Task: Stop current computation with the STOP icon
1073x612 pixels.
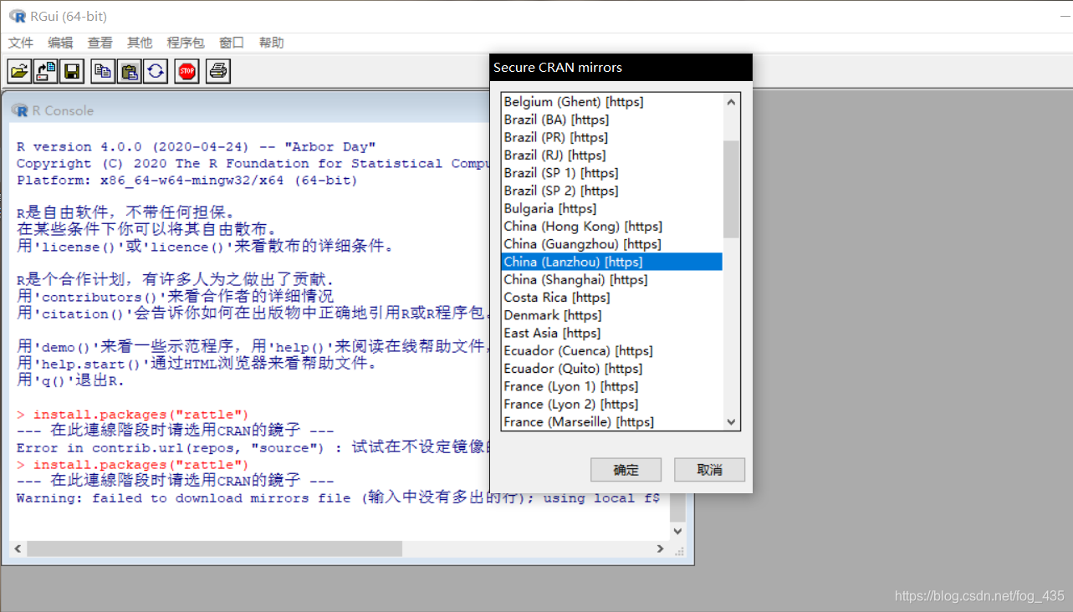Action: (186, 71)
